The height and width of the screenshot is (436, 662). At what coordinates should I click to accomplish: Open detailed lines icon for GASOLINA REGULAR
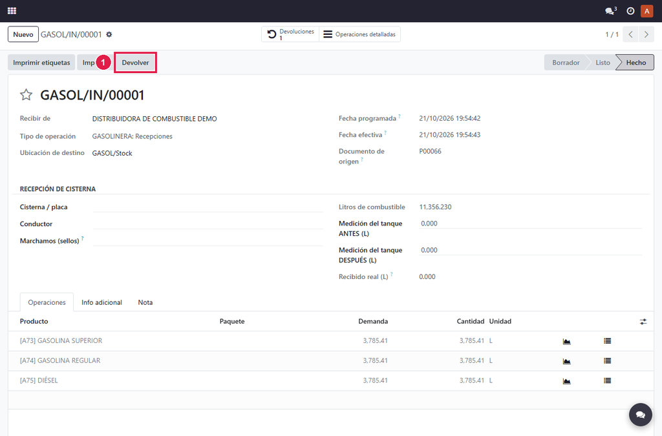607,360
